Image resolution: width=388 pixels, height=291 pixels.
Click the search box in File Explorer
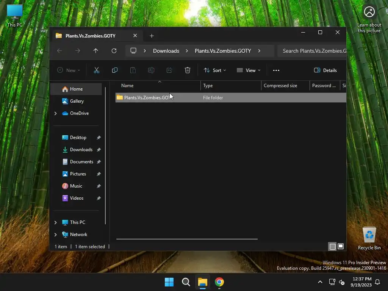(x=312, y=51)
